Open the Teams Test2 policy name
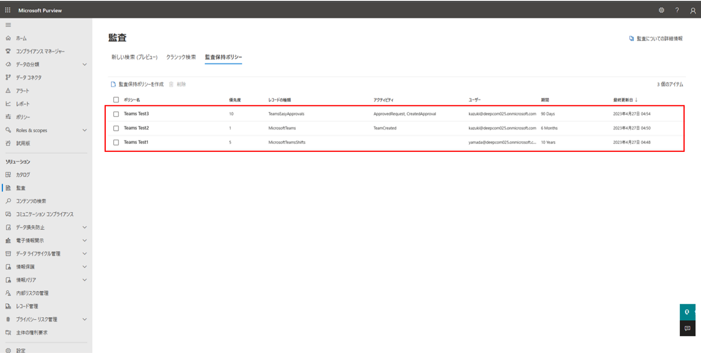 coord(136,128)
